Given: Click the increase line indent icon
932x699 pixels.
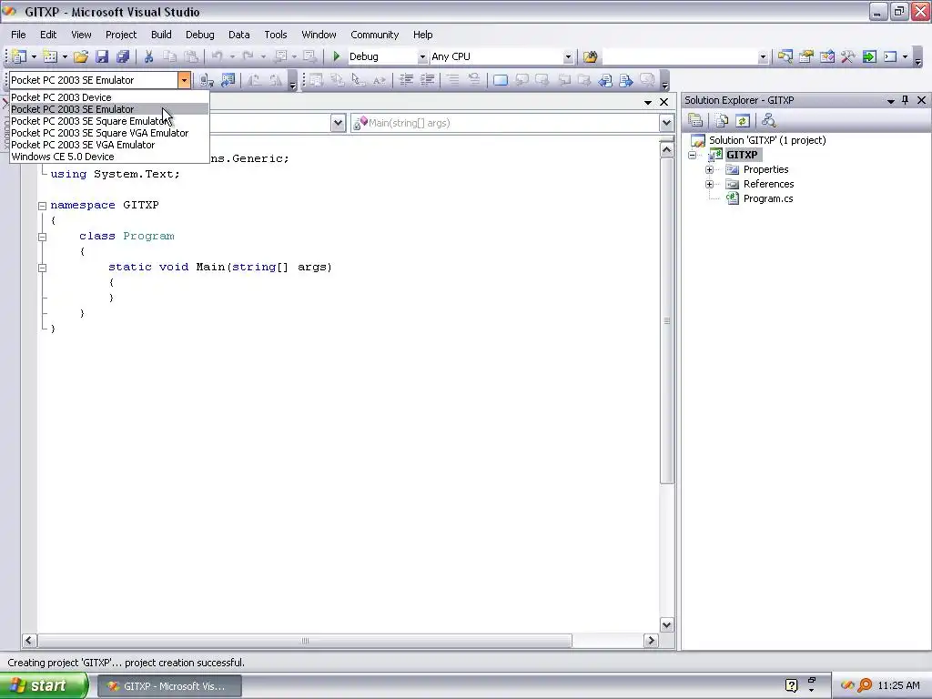Looking at the screenshot, I should (x=428, y=80).
